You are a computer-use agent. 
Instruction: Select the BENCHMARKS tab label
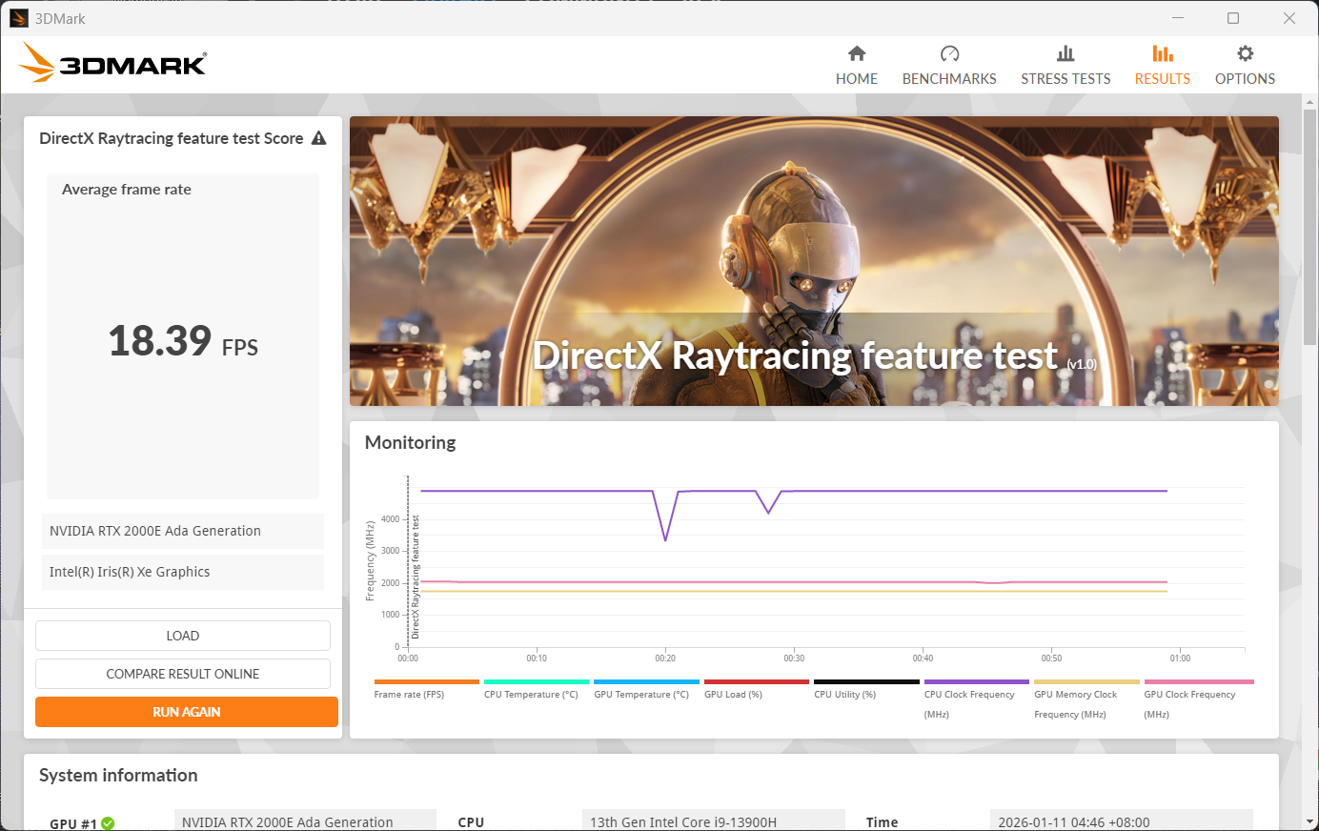click(949, 79)
